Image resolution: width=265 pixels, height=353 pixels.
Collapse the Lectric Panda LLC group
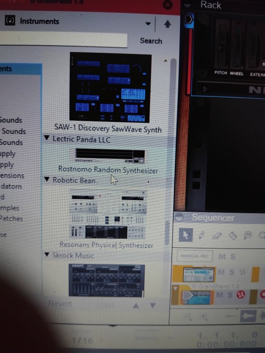pos(47,138)
